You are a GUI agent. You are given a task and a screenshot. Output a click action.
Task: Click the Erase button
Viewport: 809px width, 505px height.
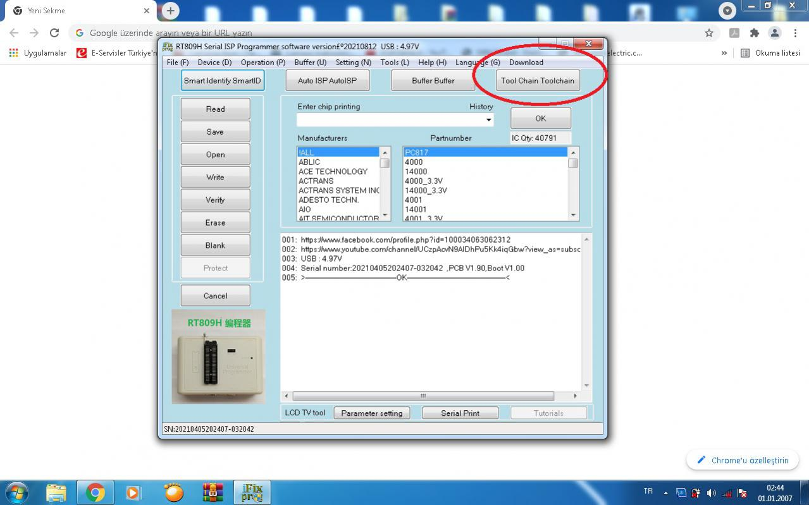[215, 222]
